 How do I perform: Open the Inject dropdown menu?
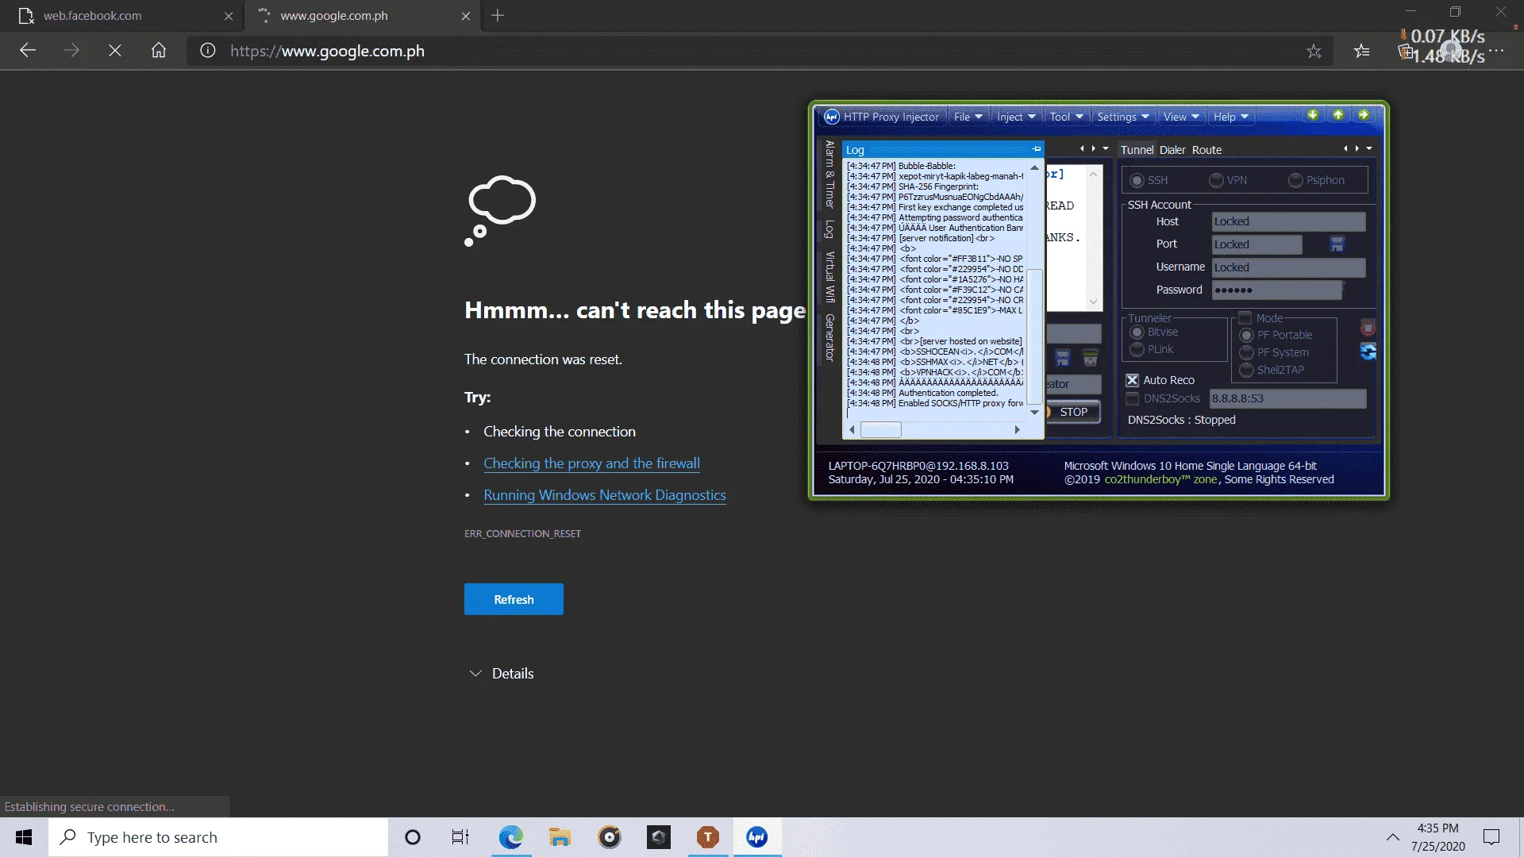tap(1016, 117)
